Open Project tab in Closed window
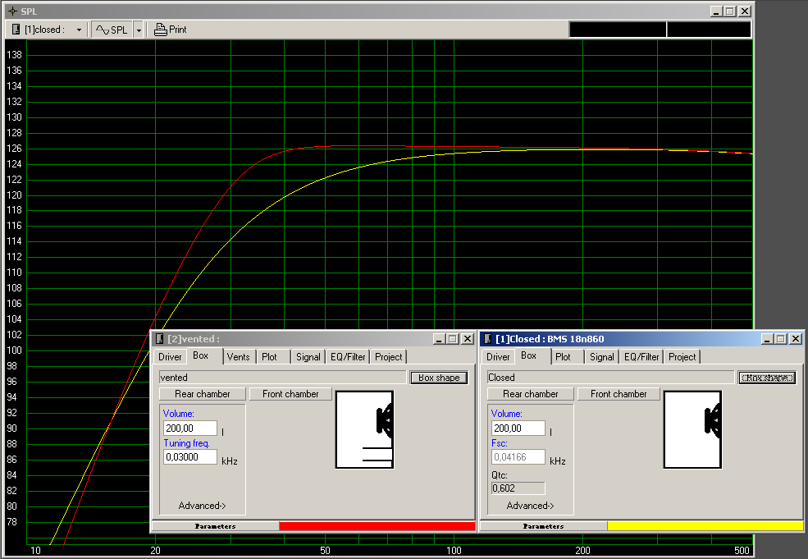The width and height of the screenshot is (808, 559). coord(682,357)
